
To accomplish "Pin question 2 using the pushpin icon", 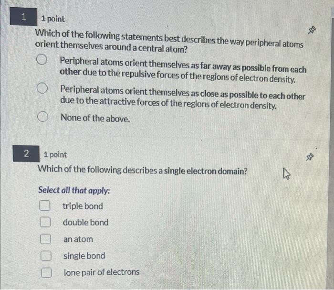I will [310, 157].
